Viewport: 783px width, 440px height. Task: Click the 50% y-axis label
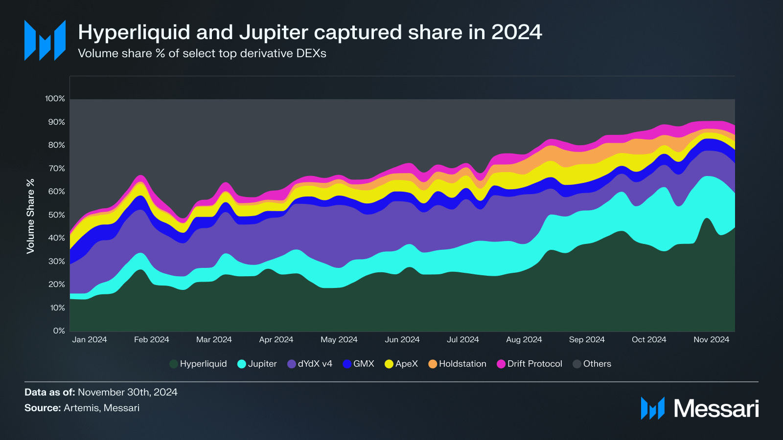coord(56,215)
